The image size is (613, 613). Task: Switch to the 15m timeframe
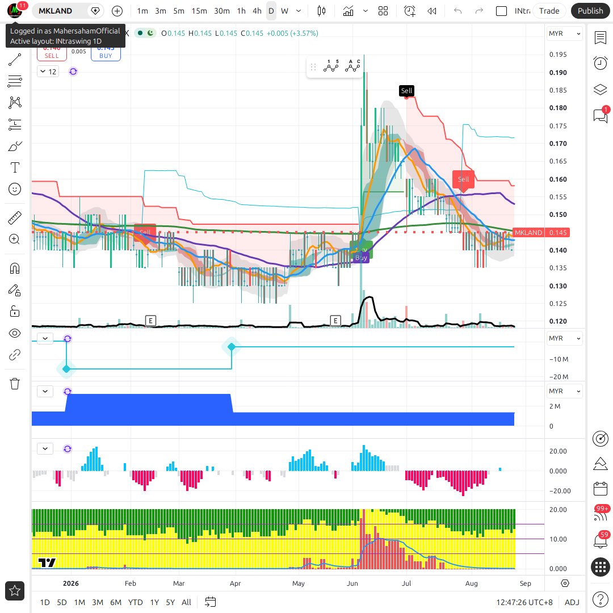[199, 11]
